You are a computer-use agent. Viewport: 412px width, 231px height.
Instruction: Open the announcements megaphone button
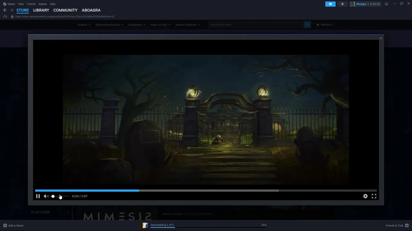pyautogui.click(x=330, y=4)
